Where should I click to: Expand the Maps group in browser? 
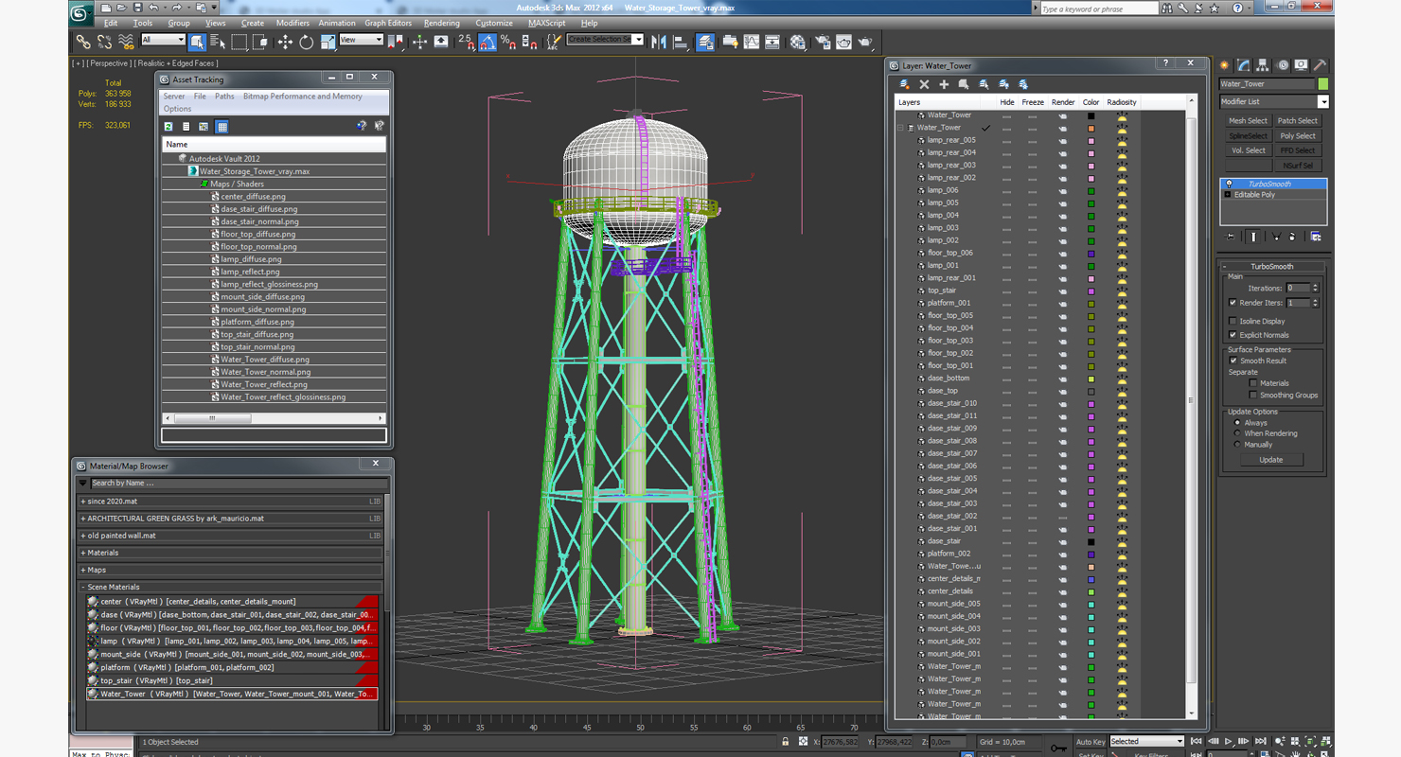[x=83, y=570]
